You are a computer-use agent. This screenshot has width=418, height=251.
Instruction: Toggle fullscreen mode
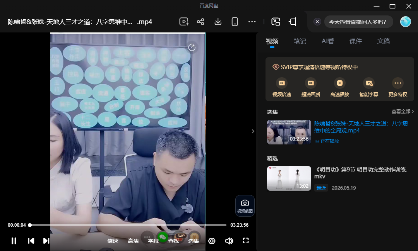point(246,241)
